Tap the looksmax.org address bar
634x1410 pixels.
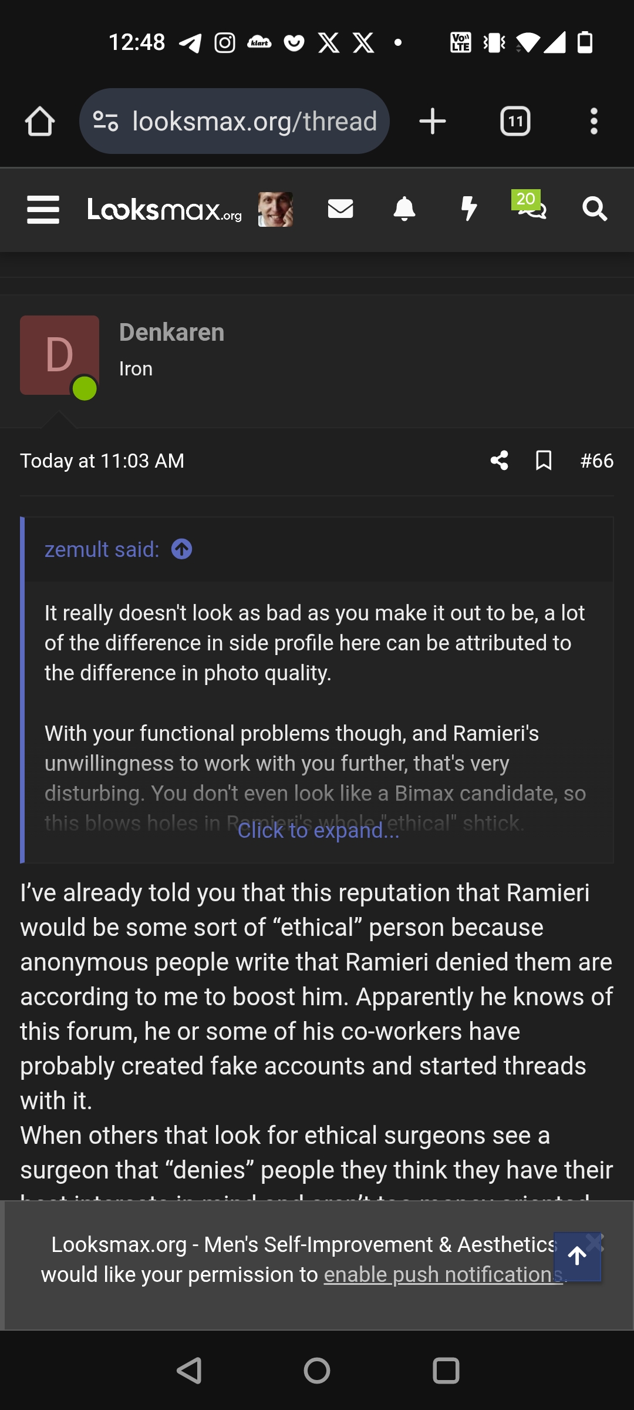pos(254,122)
